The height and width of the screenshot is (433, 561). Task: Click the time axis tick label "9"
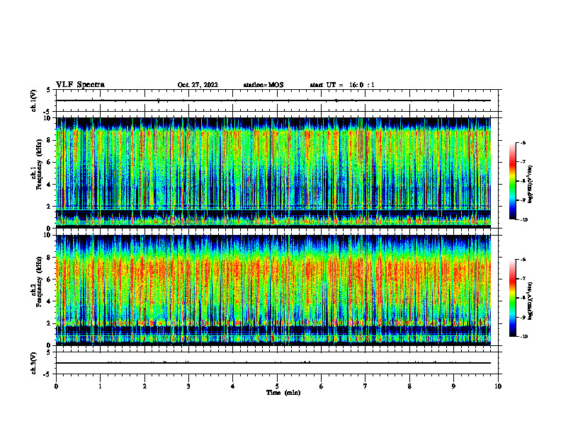pyautogui.click(x=453, y=386)
